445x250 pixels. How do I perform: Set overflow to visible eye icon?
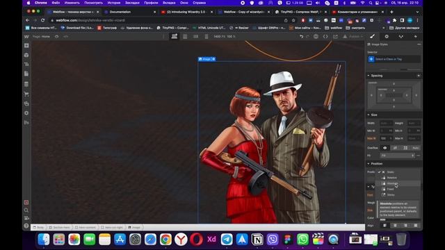click(x=385, y=148)
